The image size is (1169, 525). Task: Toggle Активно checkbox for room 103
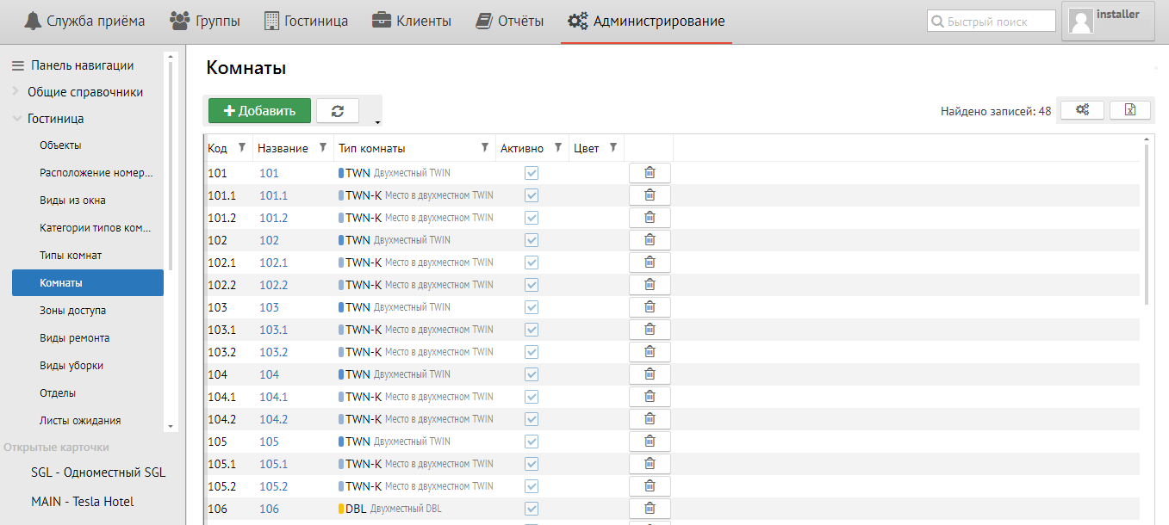pyautogui.click(x=532, y=307)
